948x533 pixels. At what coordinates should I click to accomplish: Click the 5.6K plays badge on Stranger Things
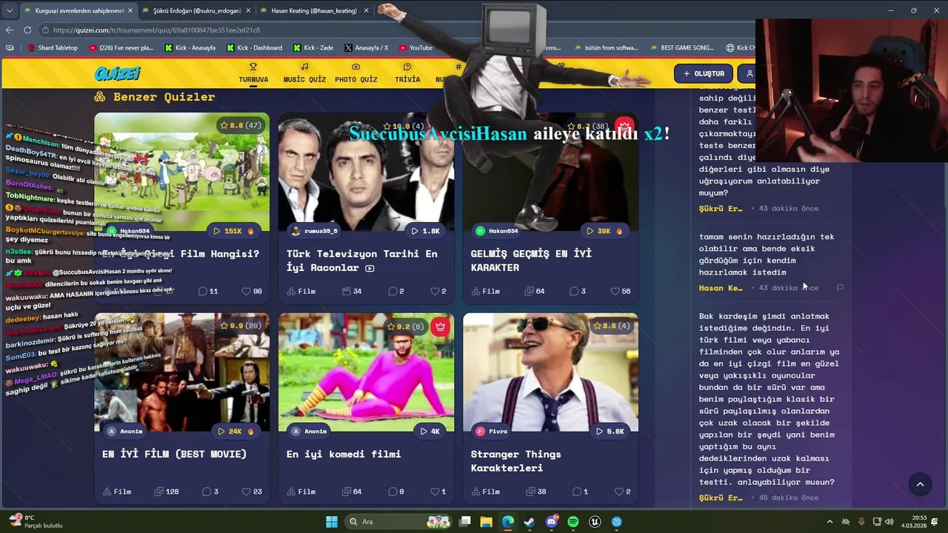[610, 431]
